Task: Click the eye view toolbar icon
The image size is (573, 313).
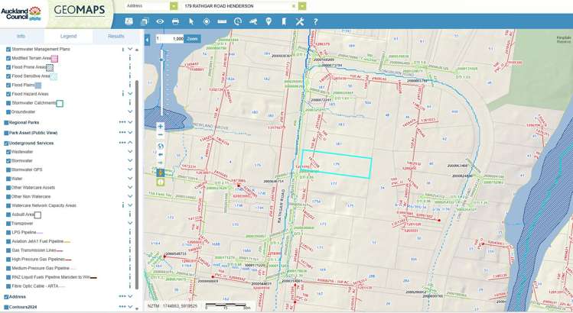Action: coord(160,21)
